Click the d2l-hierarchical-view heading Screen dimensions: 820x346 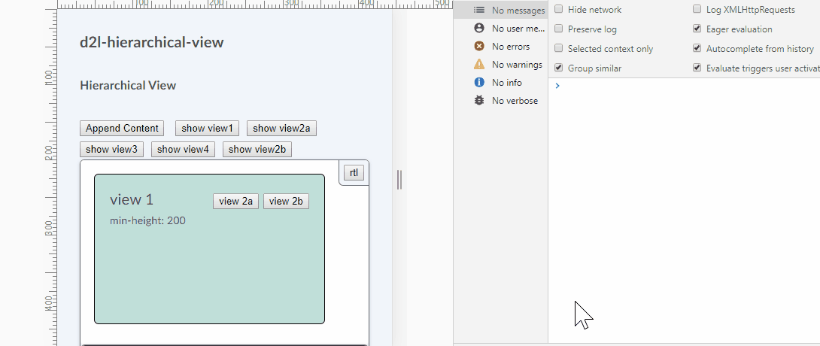(152, 42)
